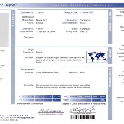Click the phone number 212.704.0727
The image size is (124, 124).
(x=8, y=118)
